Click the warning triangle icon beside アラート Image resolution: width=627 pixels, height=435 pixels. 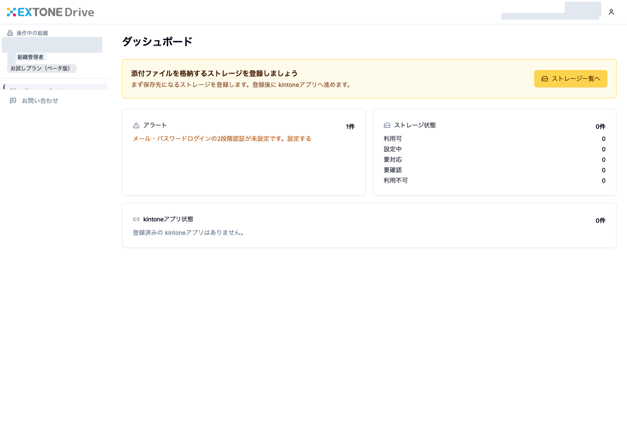click(x=136, y=125)
